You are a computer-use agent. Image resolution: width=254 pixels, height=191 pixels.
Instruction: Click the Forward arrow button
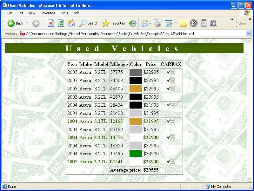point(36,23)
